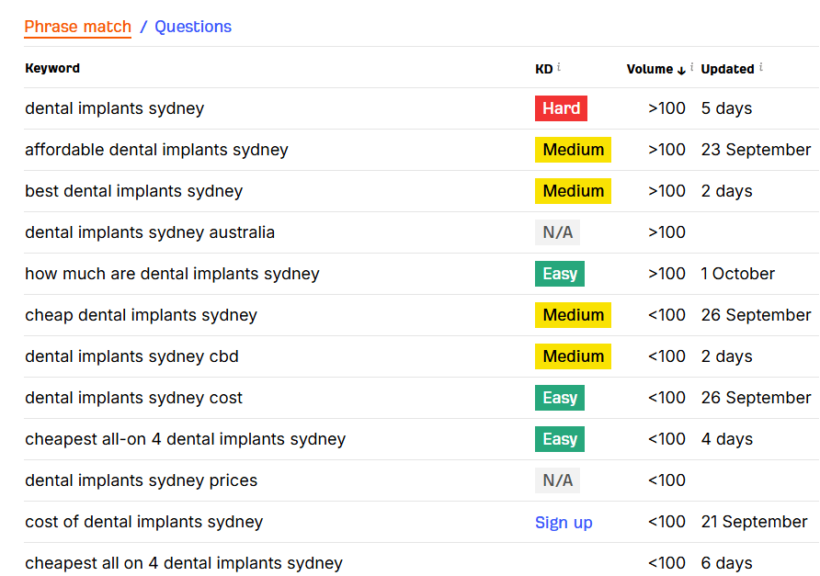Click 'best dental implants sydney' keyword
Screen dimensions: 820x576
[134, 191]
